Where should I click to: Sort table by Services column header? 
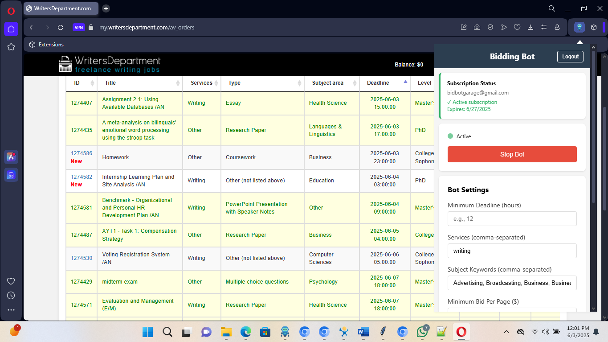pos(202,83)
